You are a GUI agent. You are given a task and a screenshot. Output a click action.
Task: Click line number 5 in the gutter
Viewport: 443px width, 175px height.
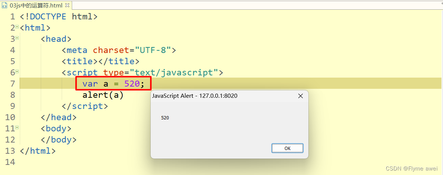tap(12, 62)
